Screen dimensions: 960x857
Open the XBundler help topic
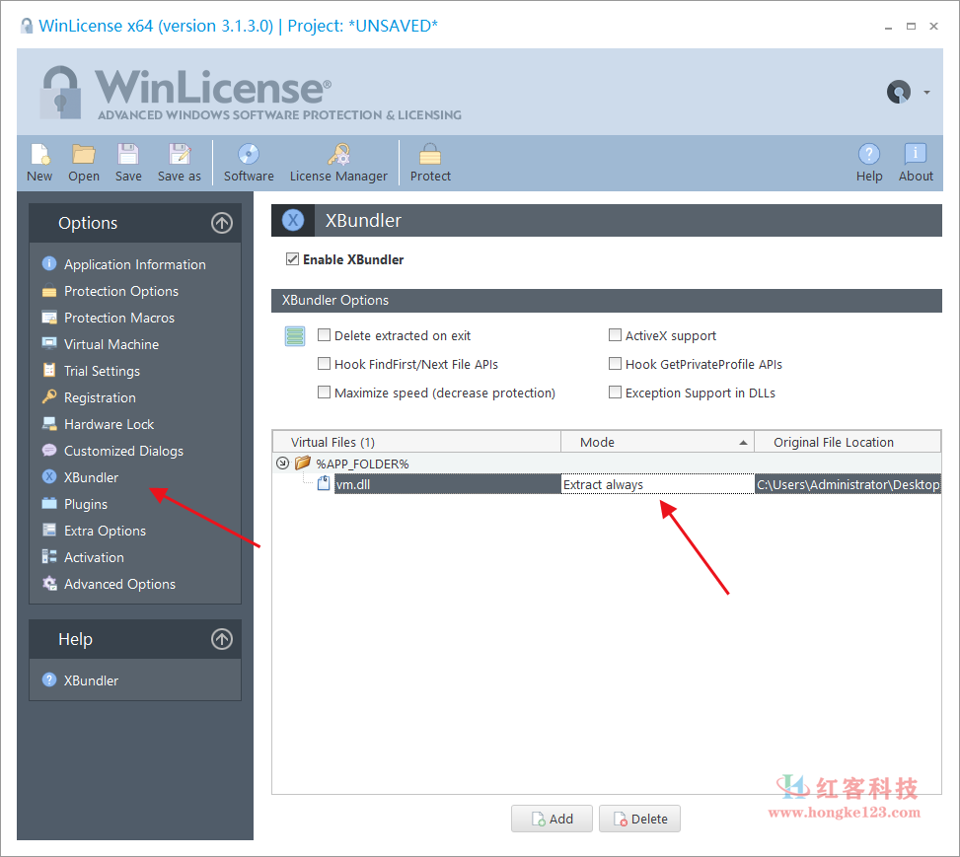(91, 680)
